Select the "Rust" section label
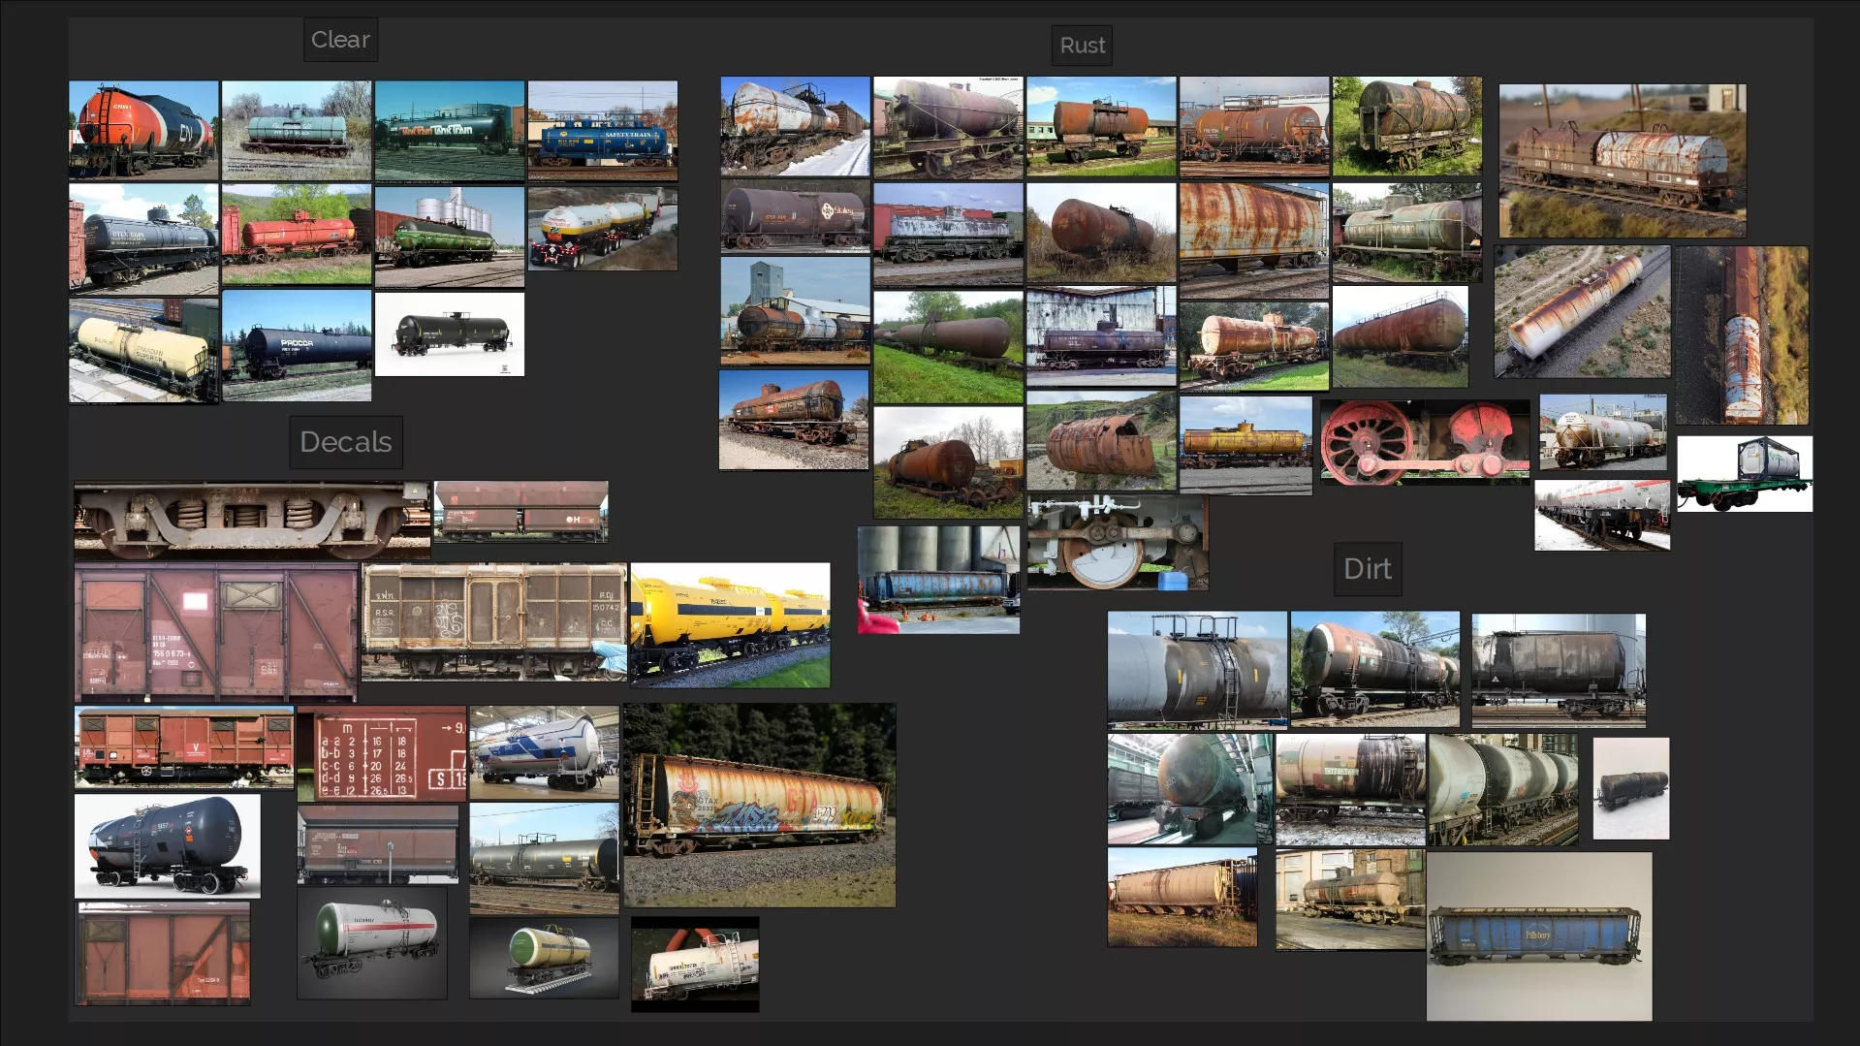The image size is (1860, 1046). tap(1082, 46)
